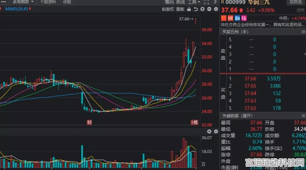Click the 中药 sector link
The image size is (306, 170).
click(x=284, y=18)
